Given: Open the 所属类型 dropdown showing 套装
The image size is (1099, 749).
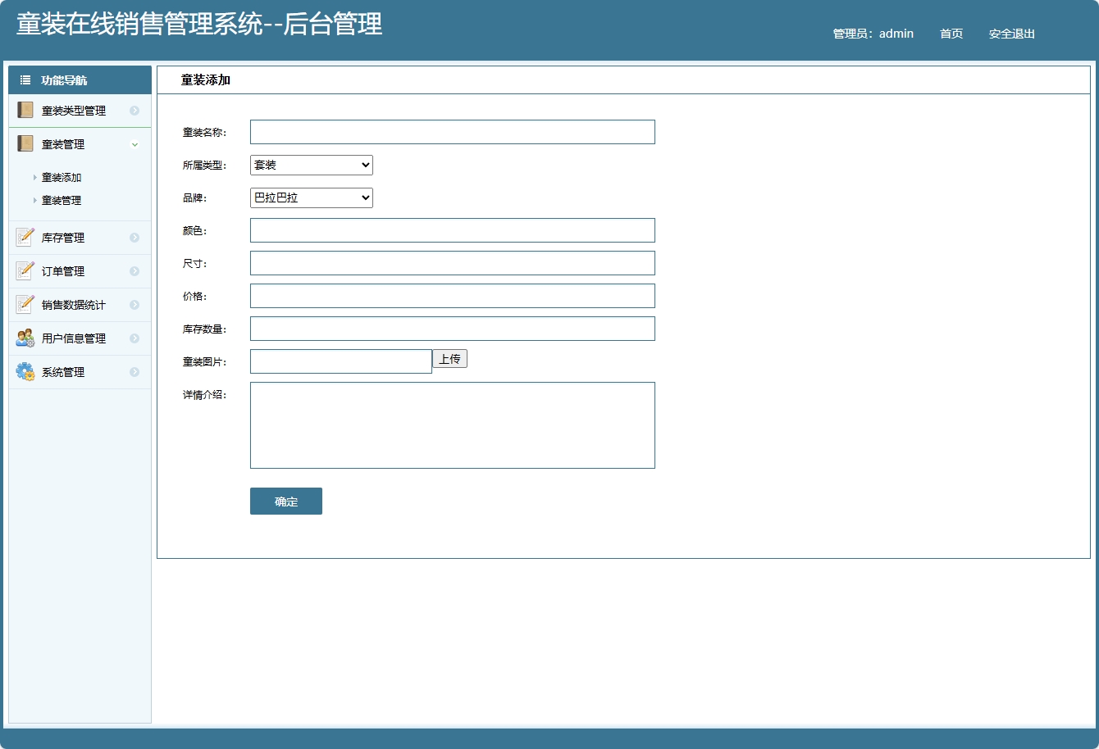Looking at the screenshot, I should tap(311, 165).
